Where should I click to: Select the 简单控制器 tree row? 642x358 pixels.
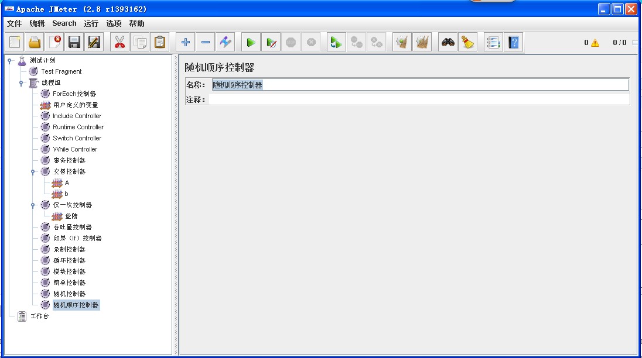click(x=69, y=283)
